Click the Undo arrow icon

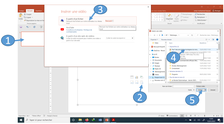27,27
